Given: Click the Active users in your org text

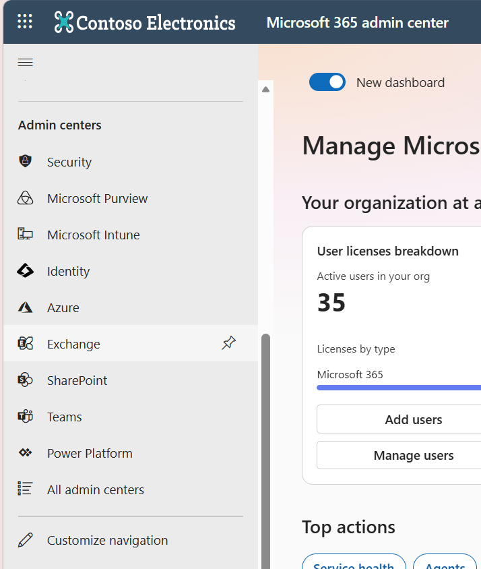Looking at the screenshot, I should point(373,276).
